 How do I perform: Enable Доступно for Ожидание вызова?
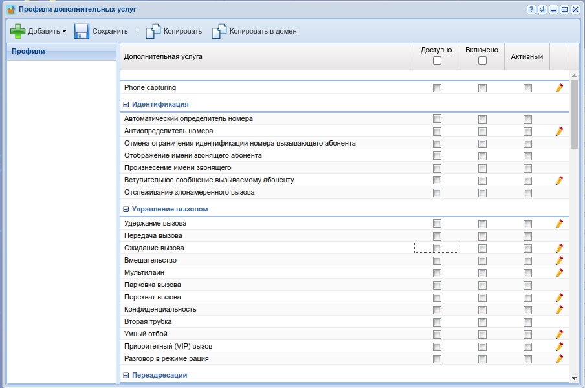click(437, 248)
